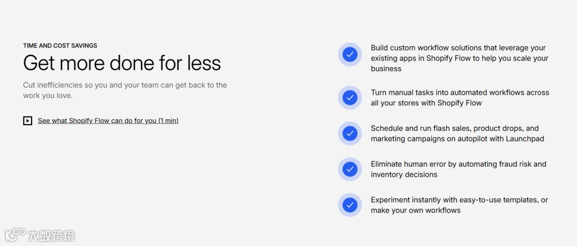Click the "Experiment instantly with easy-to-use templates" text
The width and height of the screenshot is (577, 246).
click(459, 200)
